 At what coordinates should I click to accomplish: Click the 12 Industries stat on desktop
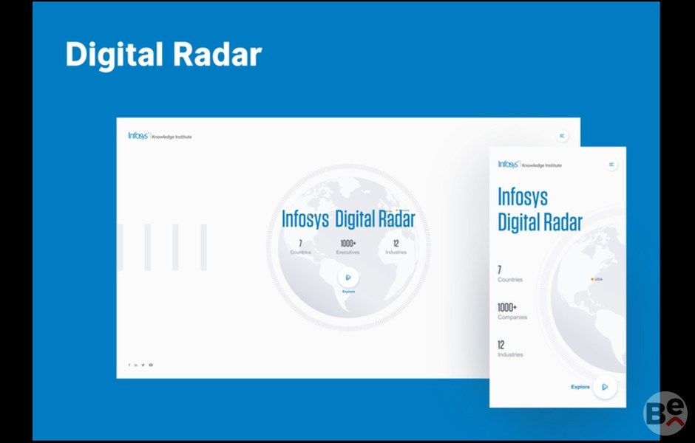coord(396,247)
